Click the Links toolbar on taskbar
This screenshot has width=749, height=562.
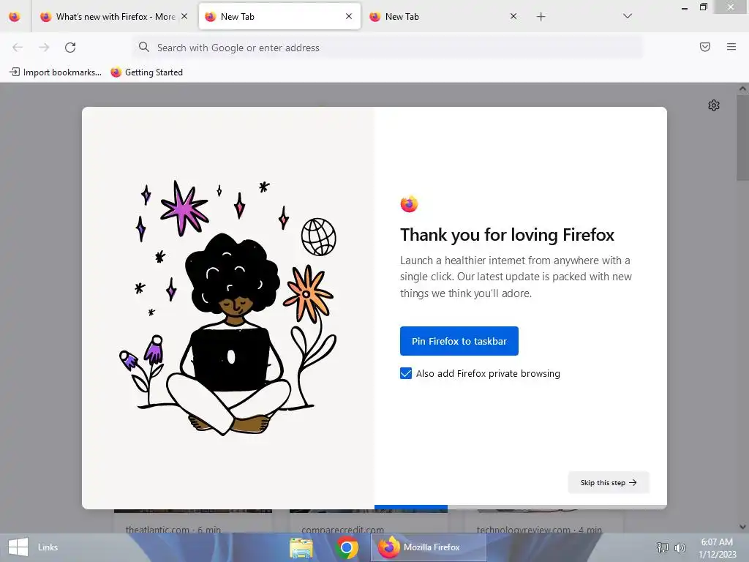coord(48,547)
